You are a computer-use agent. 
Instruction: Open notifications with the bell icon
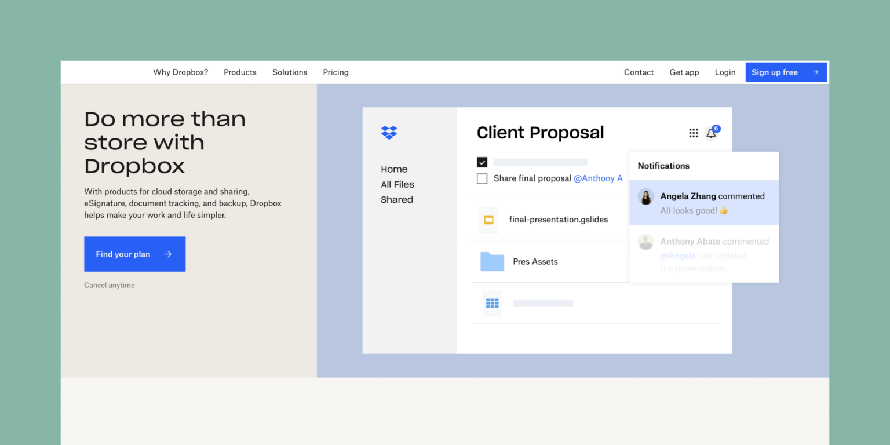(711, 133)
